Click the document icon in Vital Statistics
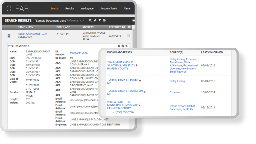Screen dimensions: 256x144 point(123,46)
